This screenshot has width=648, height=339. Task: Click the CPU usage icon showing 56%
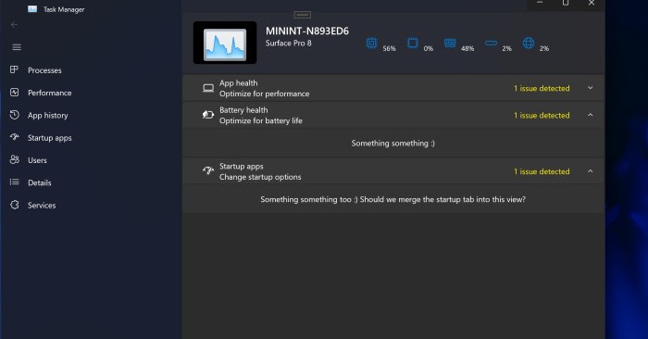coord(371,43)
